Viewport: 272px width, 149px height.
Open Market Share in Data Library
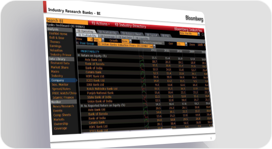tap(60, 67)
